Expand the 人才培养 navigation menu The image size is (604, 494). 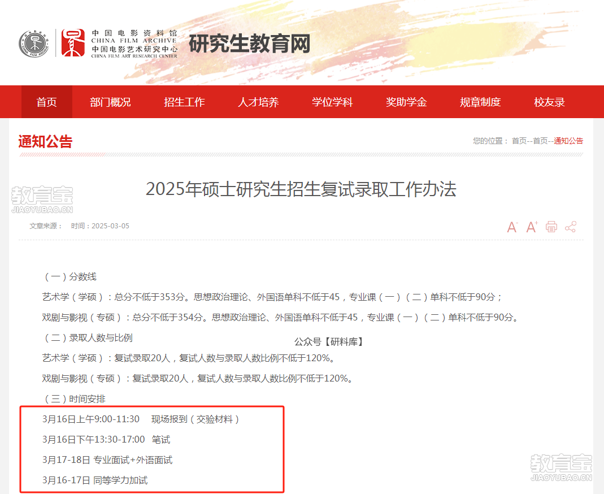(258, 102)
